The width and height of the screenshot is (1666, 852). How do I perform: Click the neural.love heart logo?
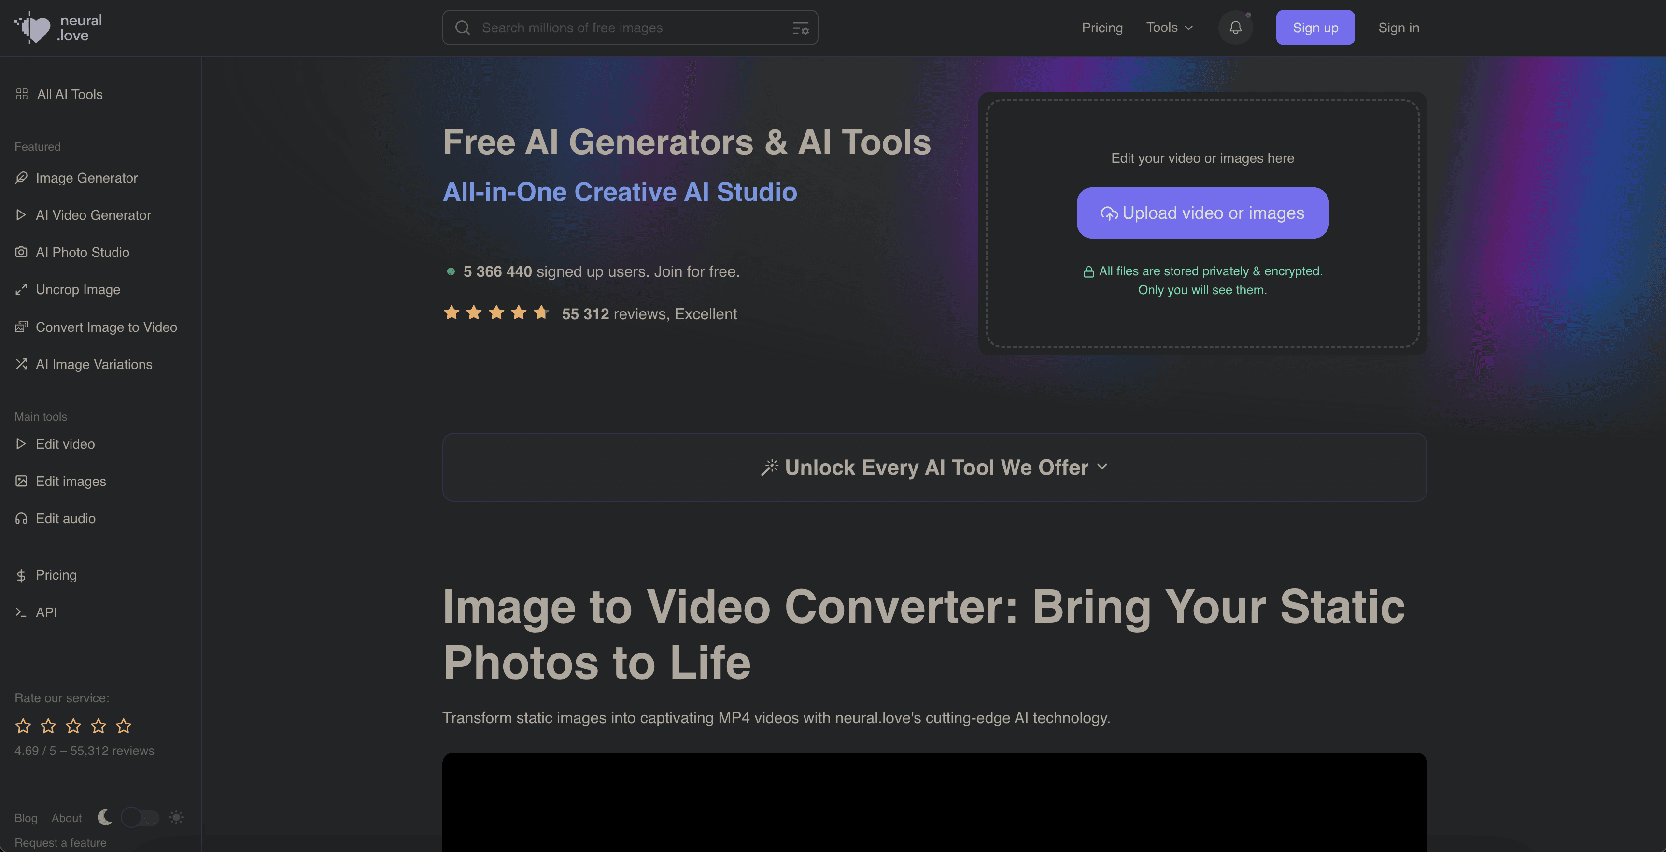coord(33,28)
